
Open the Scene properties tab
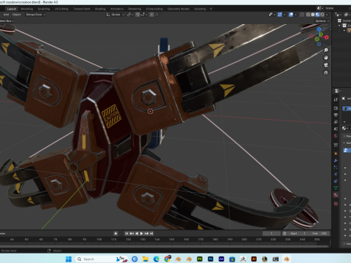[336, 129]
